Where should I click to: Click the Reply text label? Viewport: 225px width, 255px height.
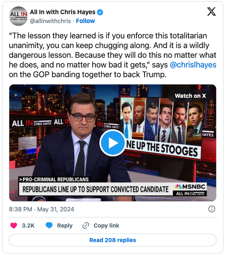coord(65,225)
